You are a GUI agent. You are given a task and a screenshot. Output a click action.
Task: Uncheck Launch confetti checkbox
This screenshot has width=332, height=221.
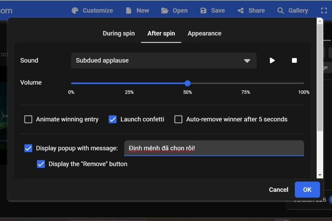click(x=112, y=119)
